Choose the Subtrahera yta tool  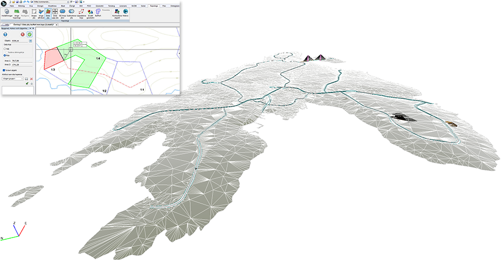click(x=71, y=13)
